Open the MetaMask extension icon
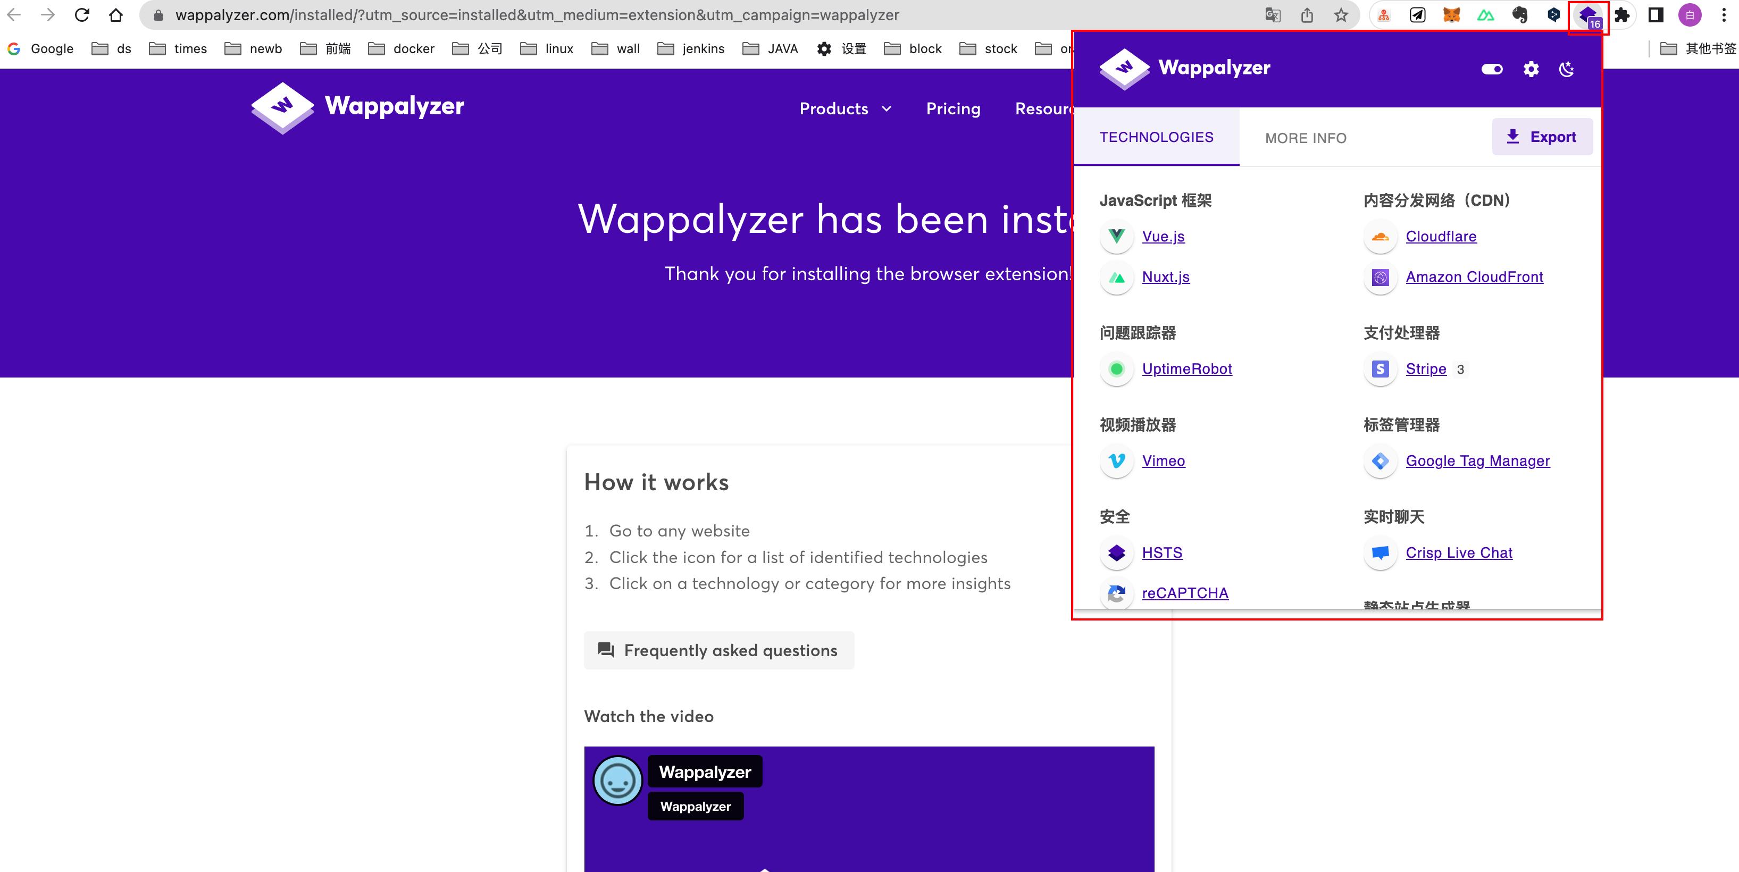1739x872 pixels. click(x=1451, y=14)
